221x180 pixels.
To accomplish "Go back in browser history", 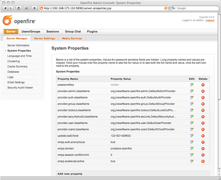I will coord(5,8).
